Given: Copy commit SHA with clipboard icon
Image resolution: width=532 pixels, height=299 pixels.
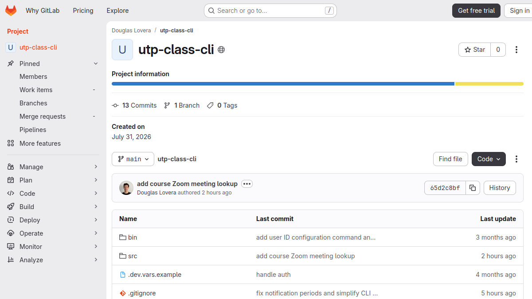Looking at the screenshot, I should (473, 188).
